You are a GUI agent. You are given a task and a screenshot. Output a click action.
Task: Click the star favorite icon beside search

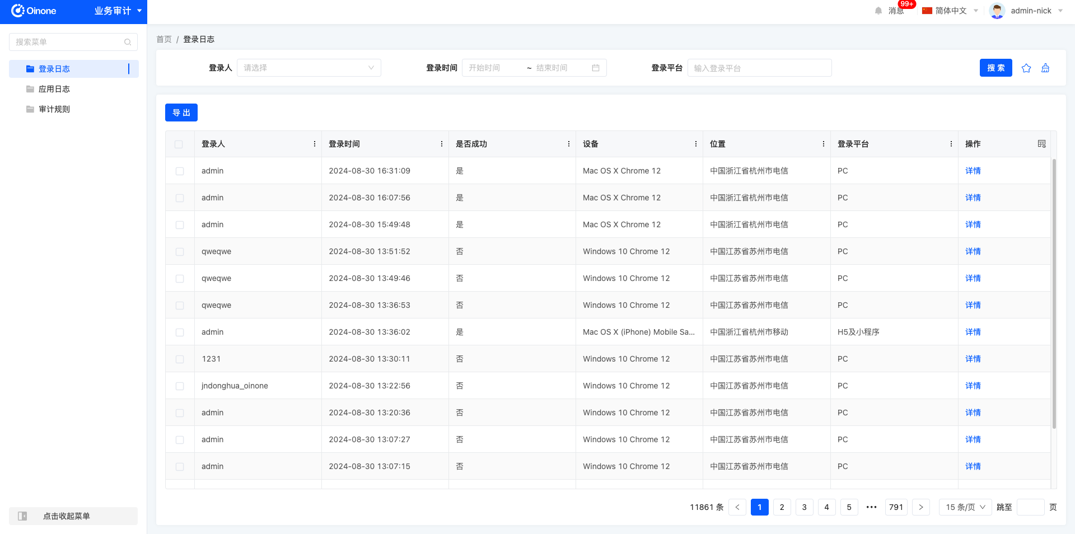click(x=1026, y=68)
